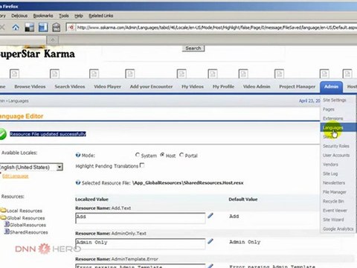The width and height of the screenshot is (357, 268).
Task: Click help icon beside Mode label
Action: pyautogui.click(x=78, y=155)
